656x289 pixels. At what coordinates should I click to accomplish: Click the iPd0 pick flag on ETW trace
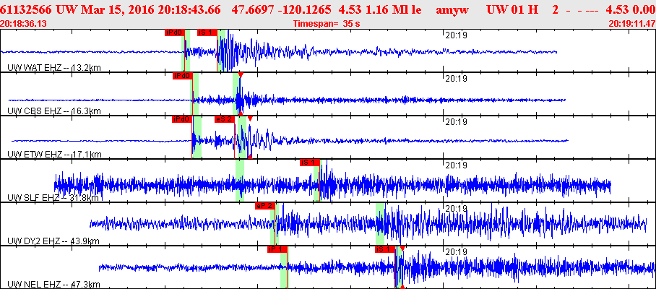[181, 119]
